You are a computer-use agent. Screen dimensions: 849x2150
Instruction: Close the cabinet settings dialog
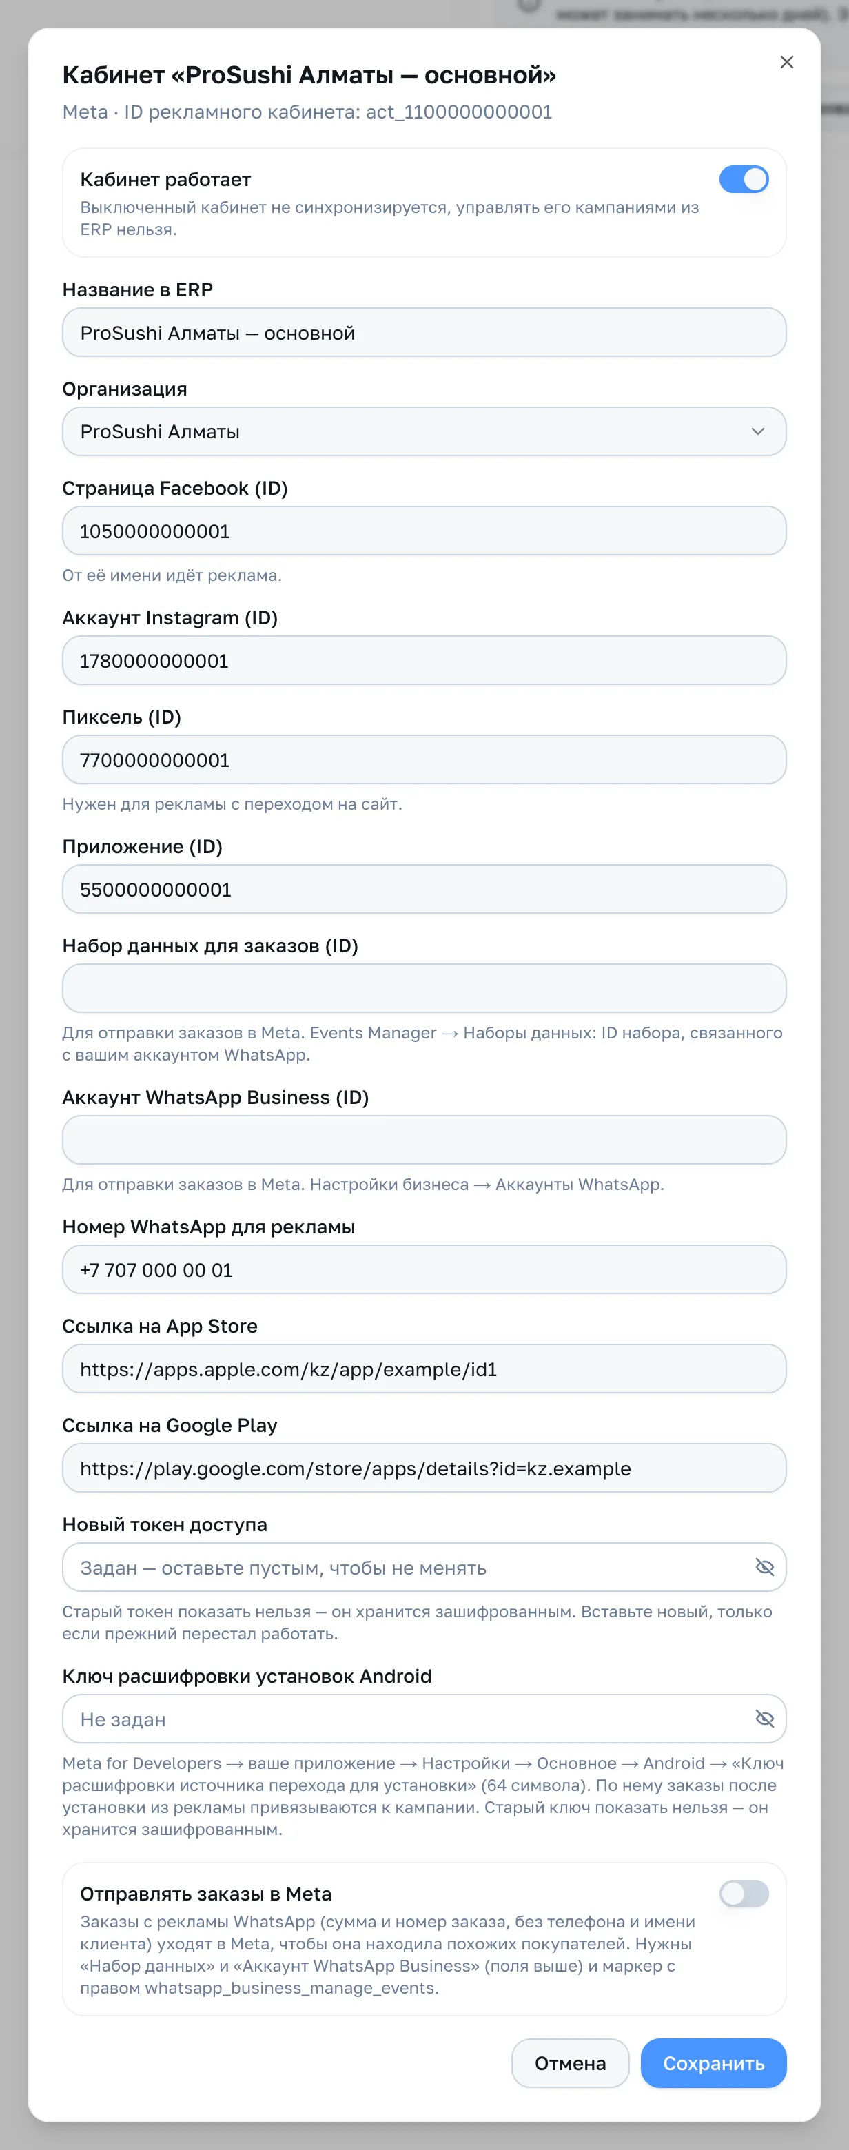tap(786, 62)
